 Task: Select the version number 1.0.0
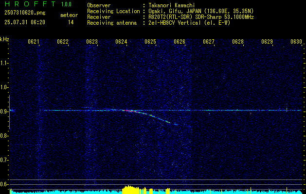pyautogui.click(x=66, y=4)
